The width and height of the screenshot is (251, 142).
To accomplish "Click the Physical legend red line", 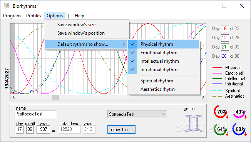I will click(x=217, y=68).
